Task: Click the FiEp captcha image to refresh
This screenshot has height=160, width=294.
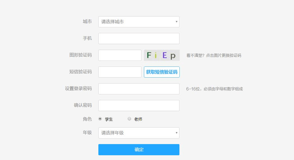Action: tap(162, 55)
